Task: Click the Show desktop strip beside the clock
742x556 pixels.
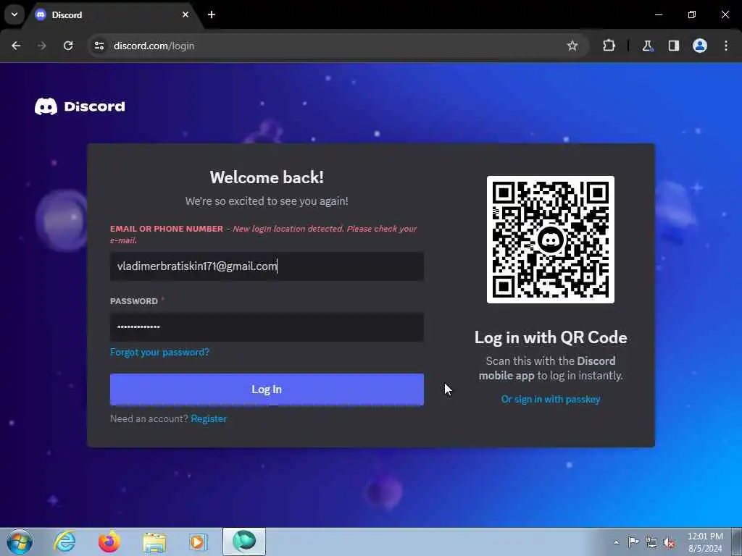Action: point(737,542)
